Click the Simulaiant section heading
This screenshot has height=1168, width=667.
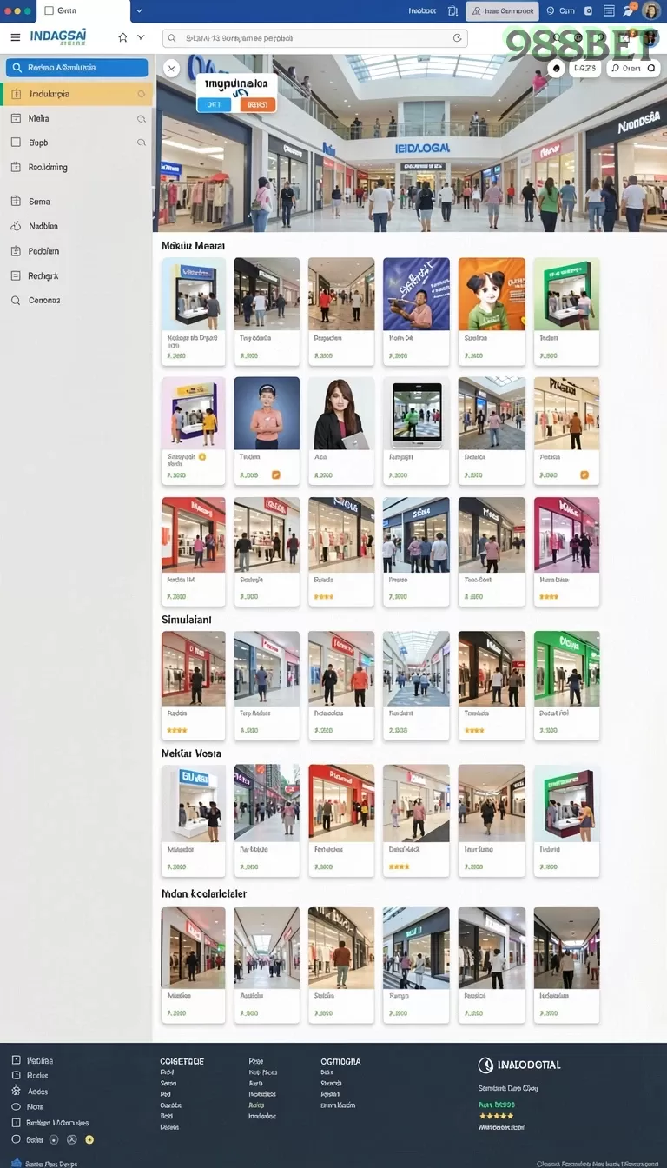[186, 620]
